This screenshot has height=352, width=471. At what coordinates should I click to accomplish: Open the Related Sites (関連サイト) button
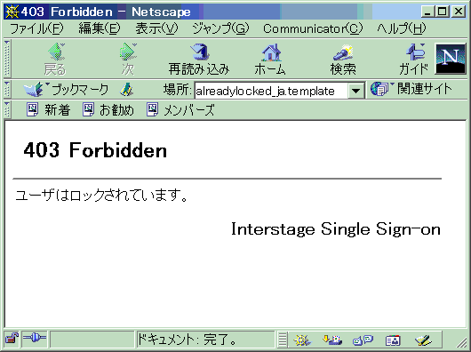pos(411,89)
